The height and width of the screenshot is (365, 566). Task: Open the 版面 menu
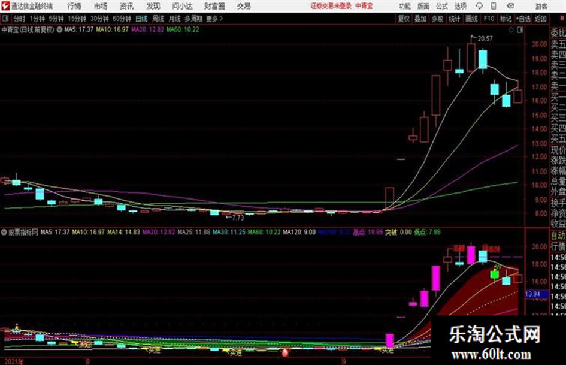[x=423, y=6]
